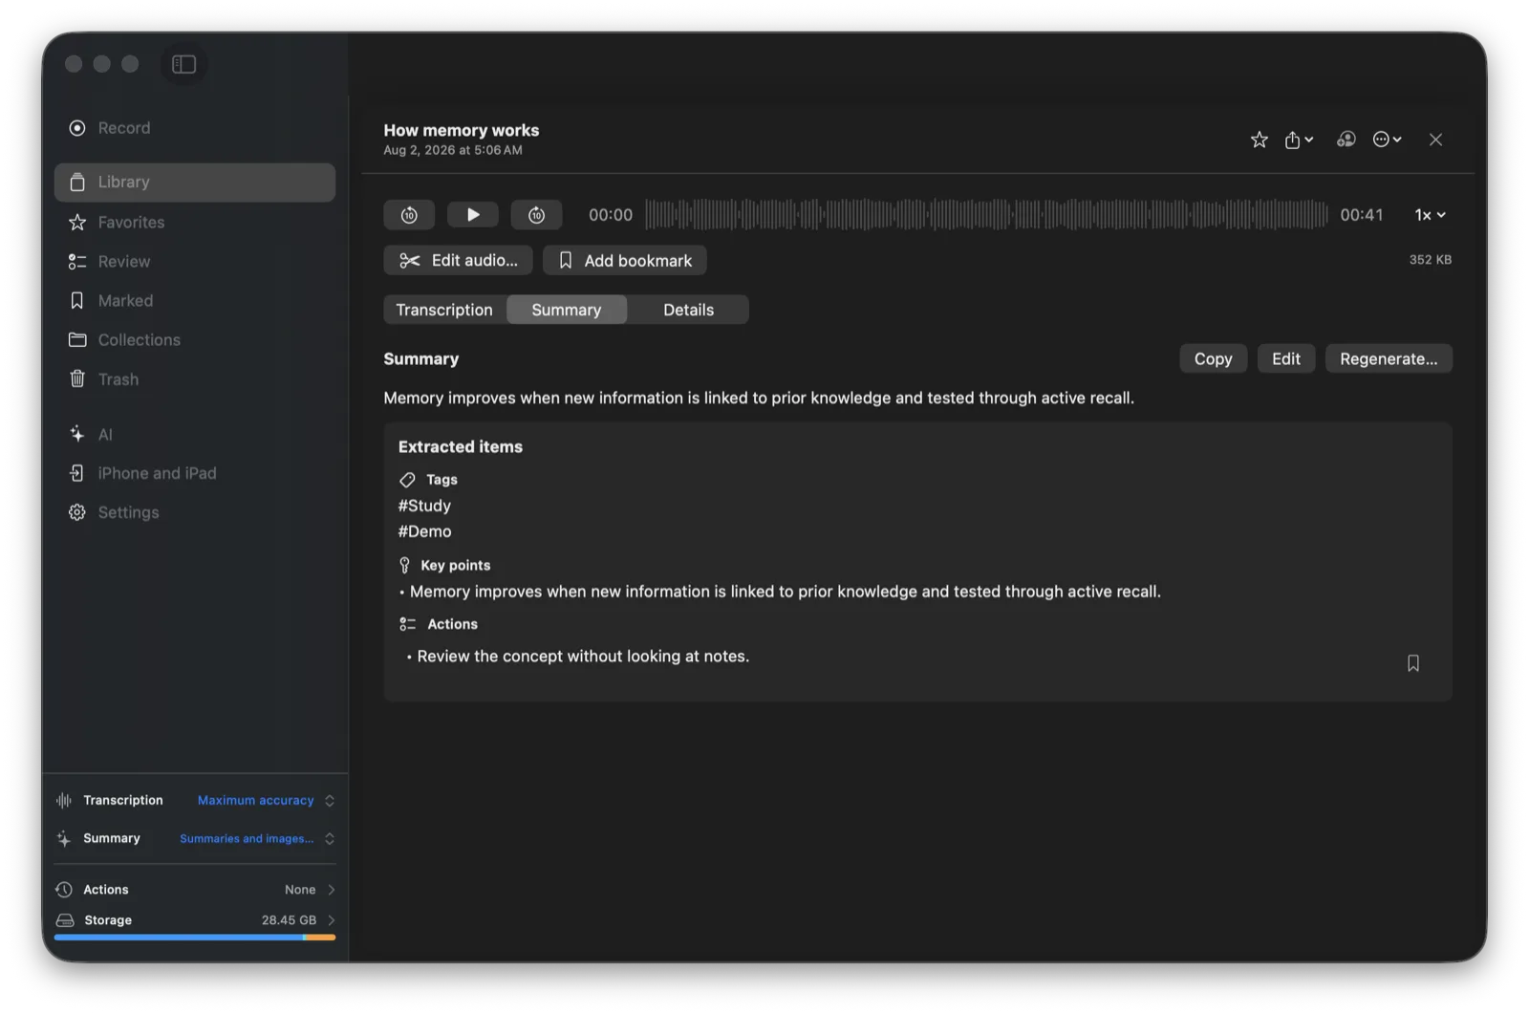The image size is (1529, 1014).
Task: Go to Favorites in the sidebar
Action: coord(195,223)
